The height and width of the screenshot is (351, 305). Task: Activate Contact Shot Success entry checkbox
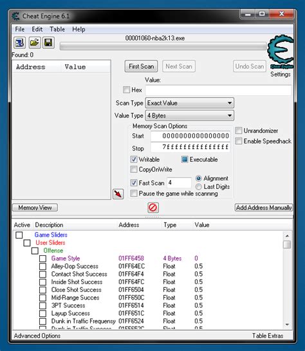pos(42,274)
